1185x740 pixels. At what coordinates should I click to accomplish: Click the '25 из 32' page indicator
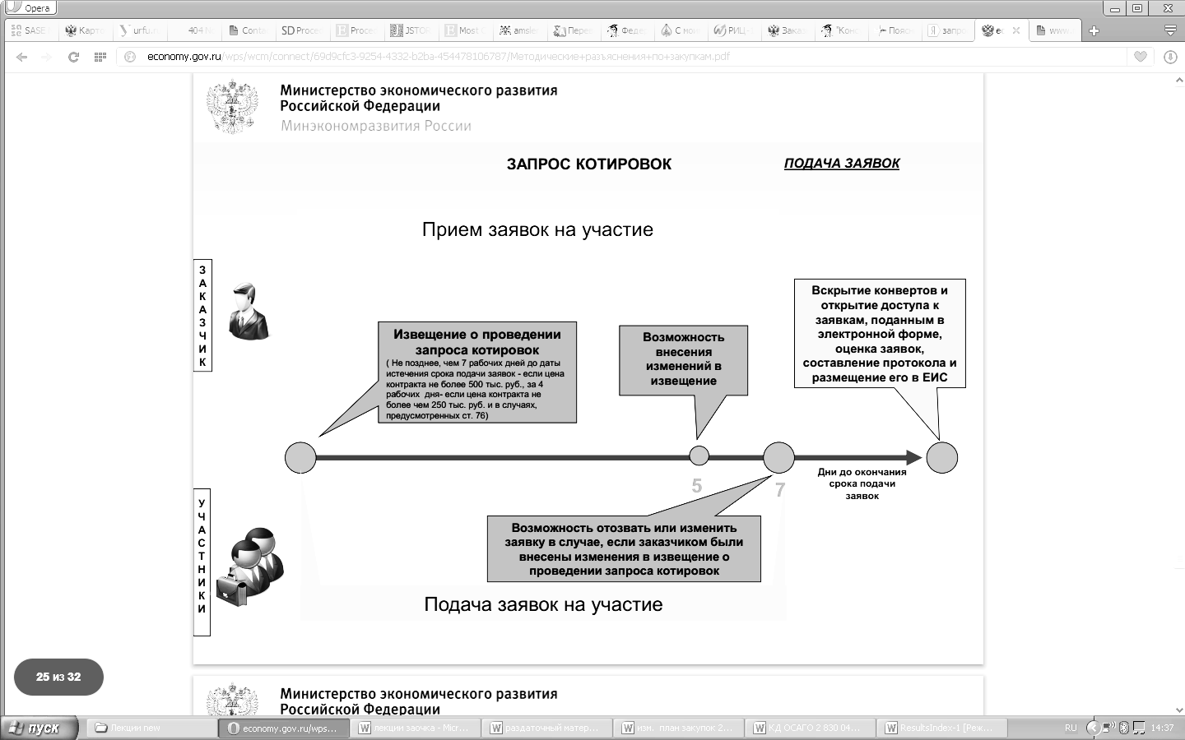pos(58,678)
